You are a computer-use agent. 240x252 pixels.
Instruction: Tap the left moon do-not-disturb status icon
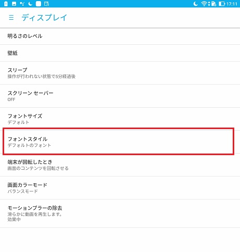click(x=30, y=4)
